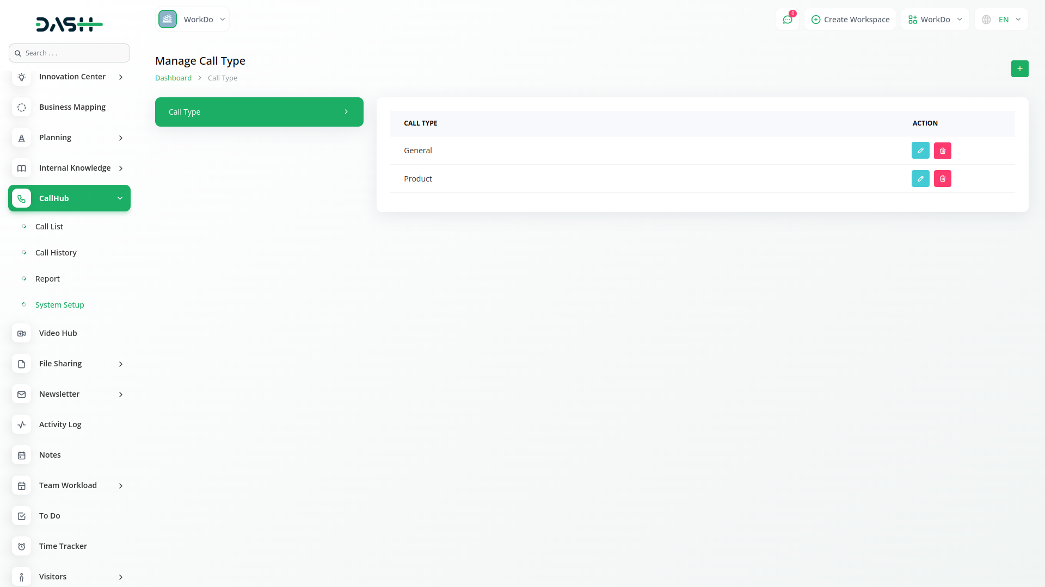Click the Internal Knowledge book icon
The width and height of the screenshot is (1045, 587).
pyautogui.click(x=21, y=168)
